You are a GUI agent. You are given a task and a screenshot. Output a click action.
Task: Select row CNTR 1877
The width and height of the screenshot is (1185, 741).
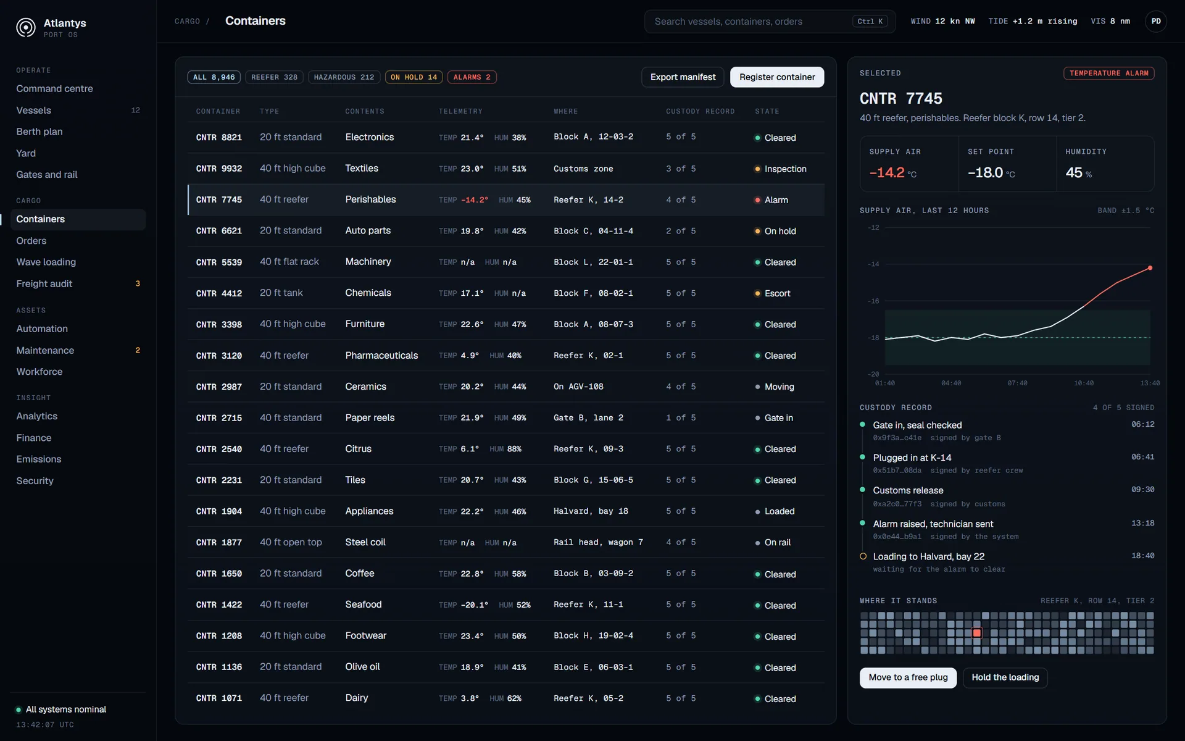(x=505, y=542)
